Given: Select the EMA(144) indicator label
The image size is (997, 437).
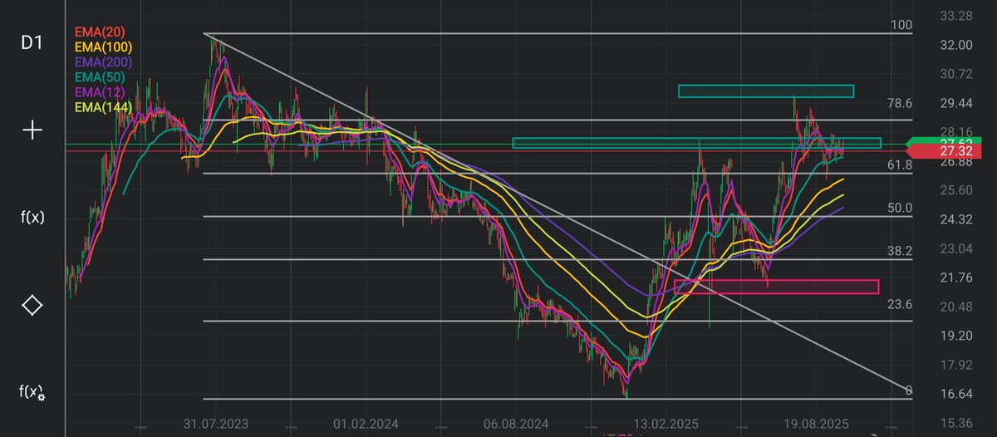Looking at the screenshot, I should point(103,106).
